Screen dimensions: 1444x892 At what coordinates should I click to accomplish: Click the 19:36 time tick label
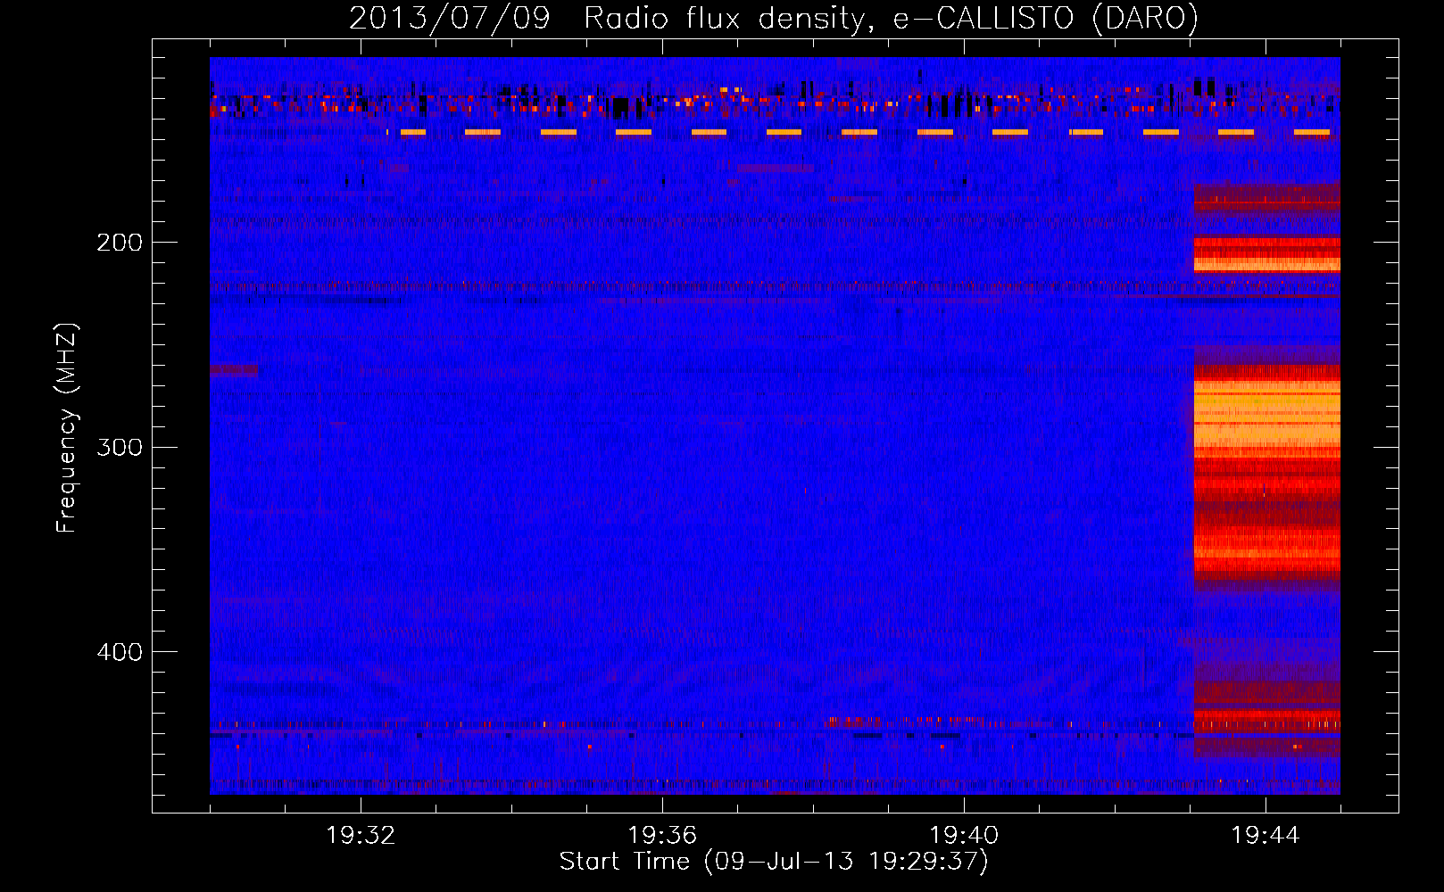coord(662,836)
